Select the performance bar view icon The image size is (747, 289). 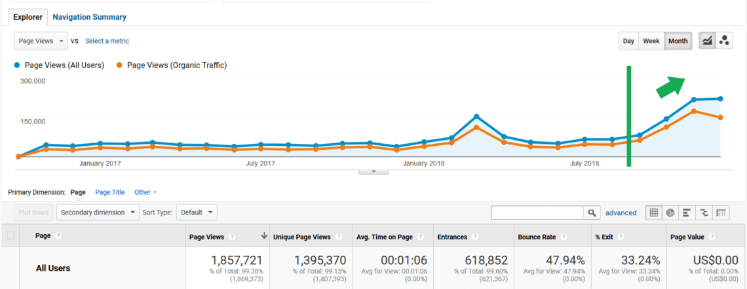(687, 212)
